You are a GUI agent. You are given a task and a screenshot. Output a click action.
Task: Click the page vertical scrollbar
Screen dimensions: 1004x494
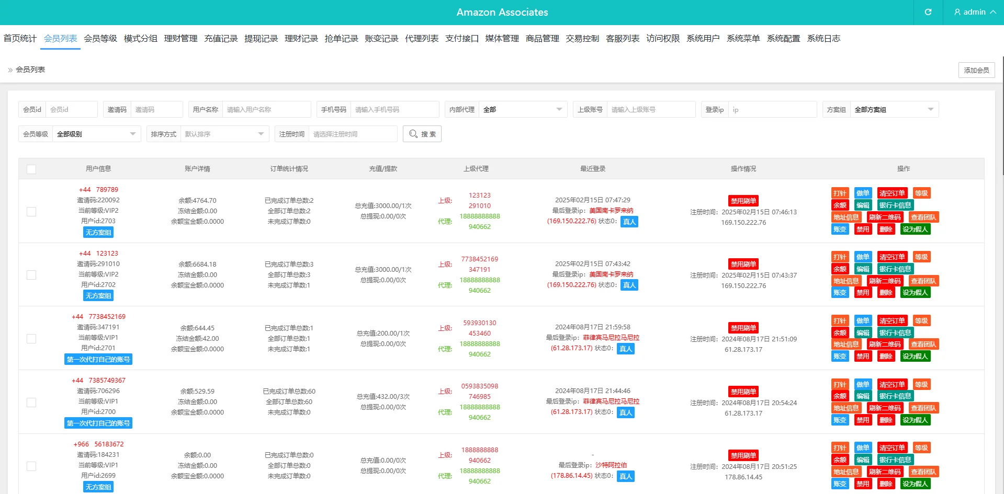coord(1002,115)
